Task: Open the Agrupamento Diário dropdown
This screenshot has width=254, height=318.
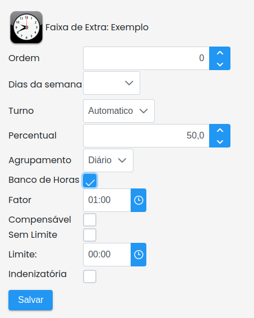Action: (x=108, y=160)
